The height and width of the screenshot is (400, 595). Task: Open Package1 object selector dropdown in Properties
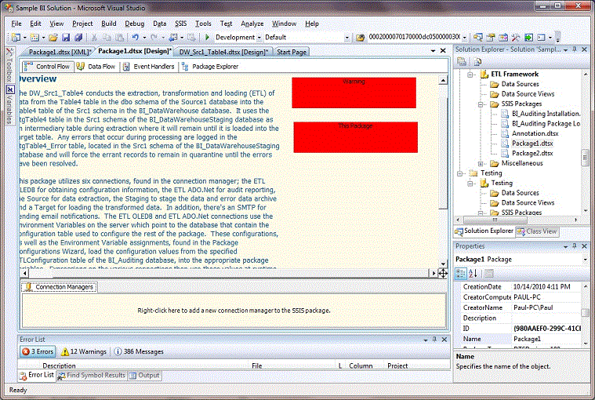click(585, 260)
